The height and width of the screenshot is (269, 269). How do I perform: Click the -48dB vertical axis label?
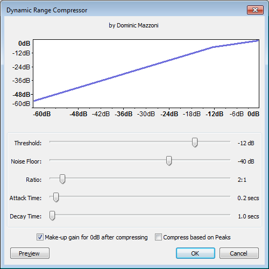point(22,95)
